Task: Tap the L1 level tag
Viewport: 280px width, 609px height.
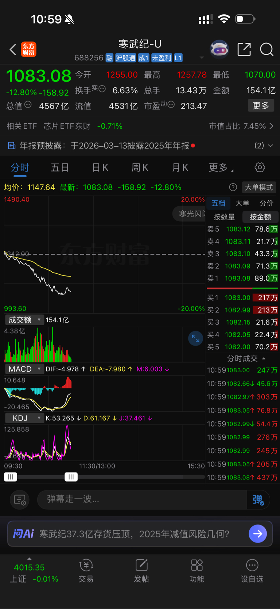Action: 178,58
